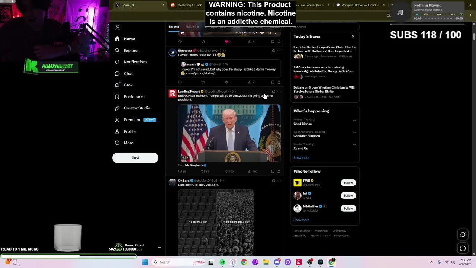Open Spotify from the taskbar
The image size is (476, 268).
(x=222, y=262)
